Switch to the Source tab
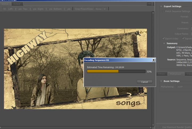Viewport: 192px width, 129px height. (5, 4)
